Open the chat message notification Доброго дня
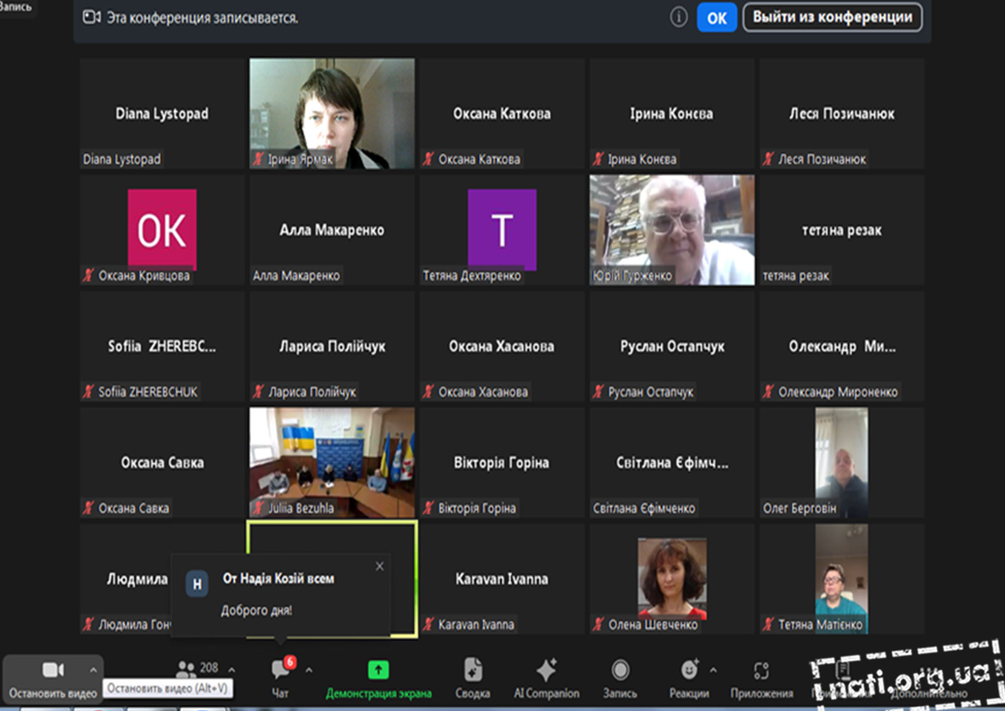Screen dimensions: 1005x711 tap(279, 595)
